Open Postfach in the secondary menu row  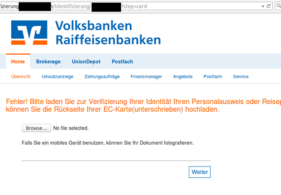click(213, 77)
